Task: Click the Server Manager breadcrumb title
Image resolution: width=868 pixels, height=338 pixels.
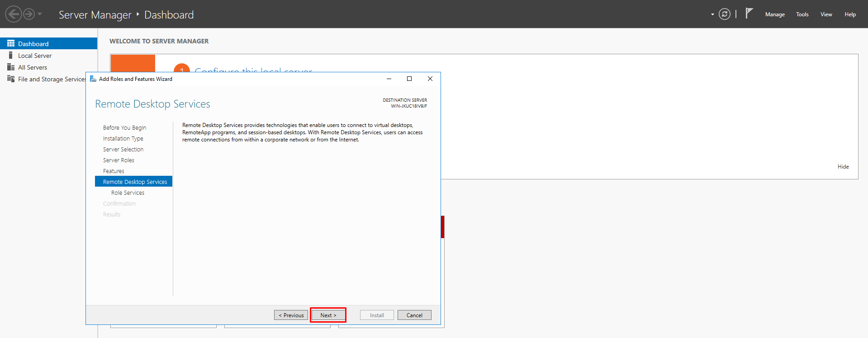Action: [95, 14]
